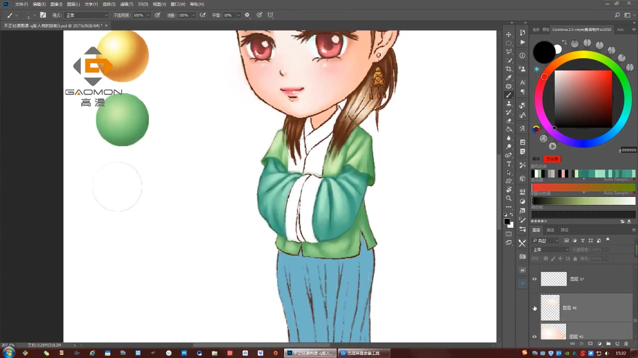
Task: Open layer blend mode 正常 dropdown
Action: (550, 250)
